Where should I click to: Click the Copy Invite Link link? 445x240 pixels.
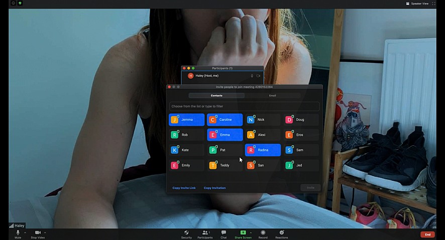(184, 188)
